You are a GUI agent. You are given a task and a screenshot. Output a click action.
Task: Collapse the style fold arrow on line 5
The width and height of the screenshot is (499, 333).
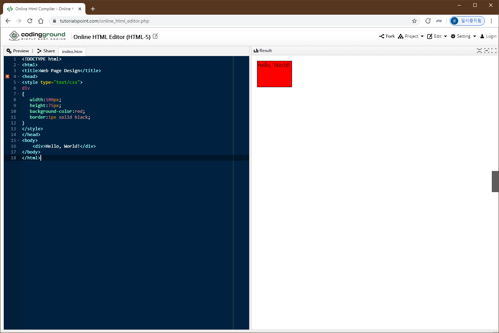[x=19, y=82]
